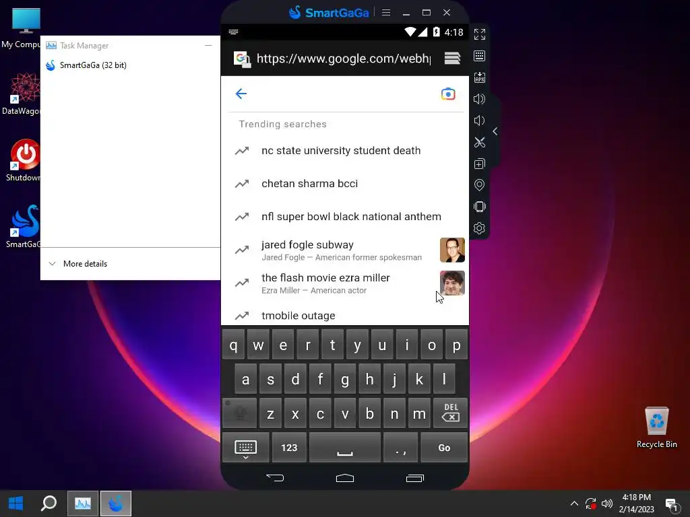This screenshot has width=690, height=517.
Task: Open the Windows Start button
Action: (x=16, y=503)
